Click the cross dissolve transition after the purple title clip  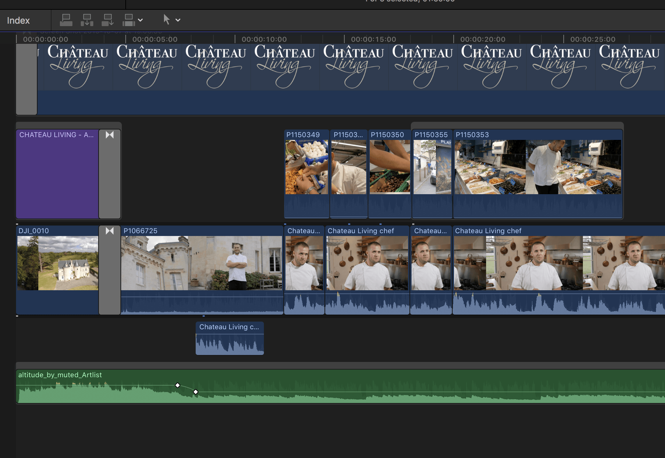109,135
